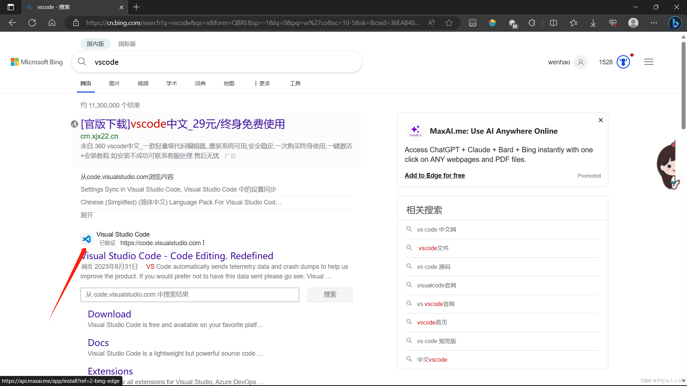Click the browser Favorites star list icon
This screenshot has width=687, height=386.
[x=574, y=23]
